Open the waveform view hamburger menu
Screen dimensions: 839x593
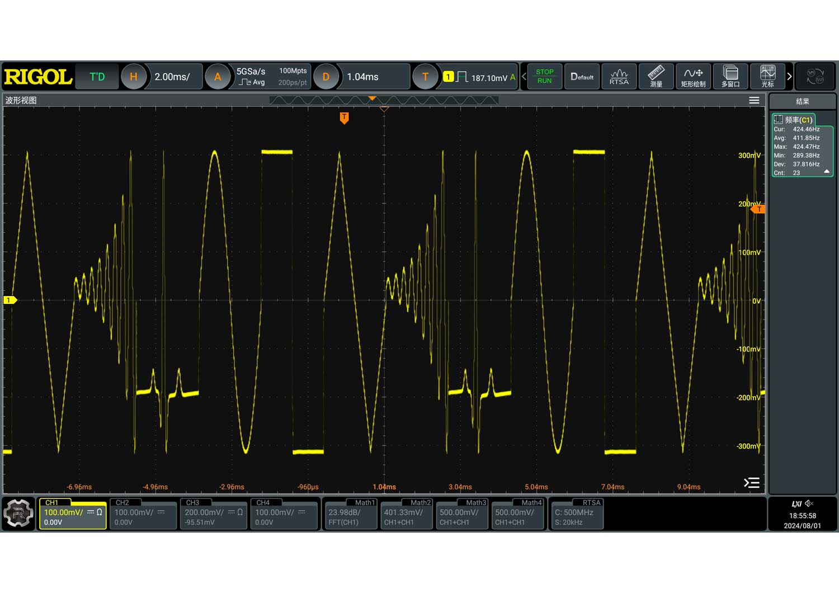point(754,101)
